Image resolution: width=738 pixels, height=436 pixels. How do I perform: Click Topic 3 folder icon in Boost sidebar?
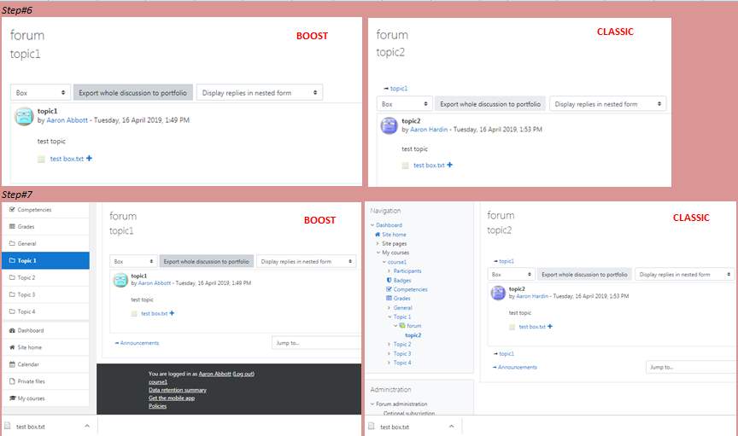[12, 294]
